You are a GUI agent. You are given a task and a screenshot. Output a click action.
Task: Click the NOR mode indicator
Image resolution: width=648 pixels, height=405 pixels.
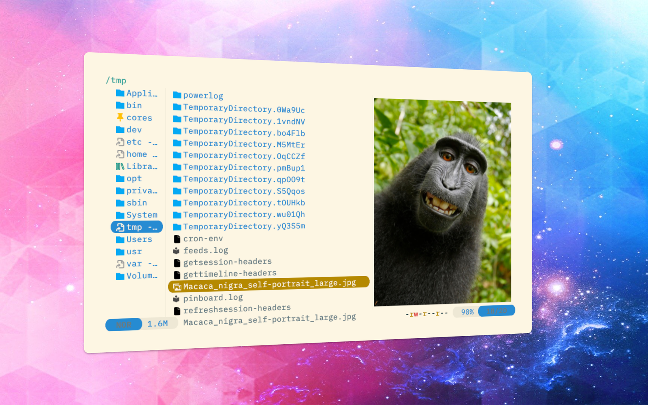[124, 324]
